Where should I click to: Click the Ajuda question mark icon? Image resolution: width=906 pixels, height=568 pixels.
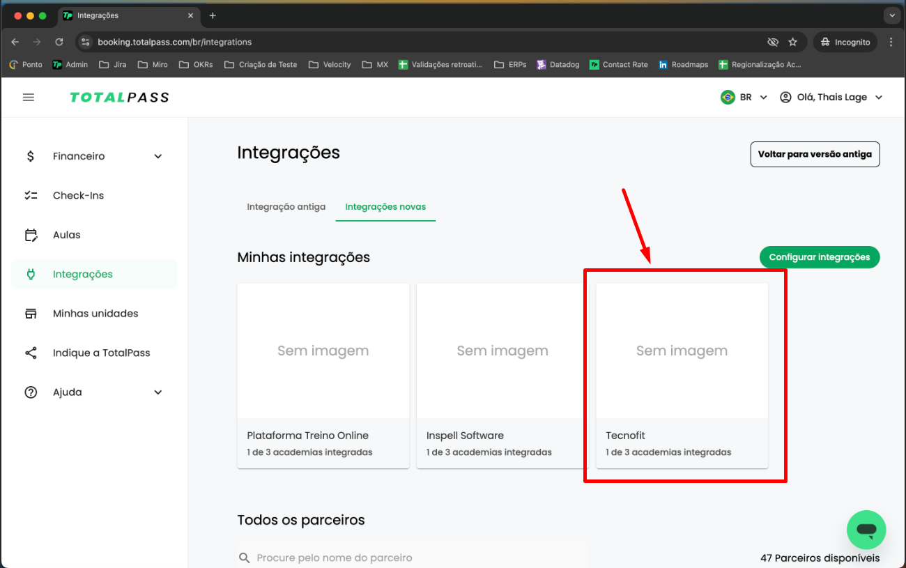tap(31, 392)
